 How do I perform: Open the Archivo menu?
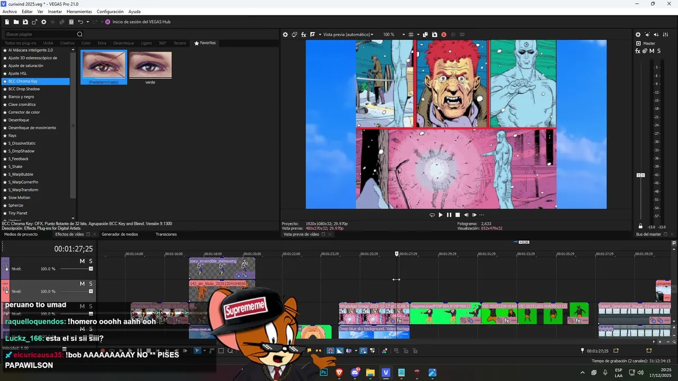coord(10,11)
